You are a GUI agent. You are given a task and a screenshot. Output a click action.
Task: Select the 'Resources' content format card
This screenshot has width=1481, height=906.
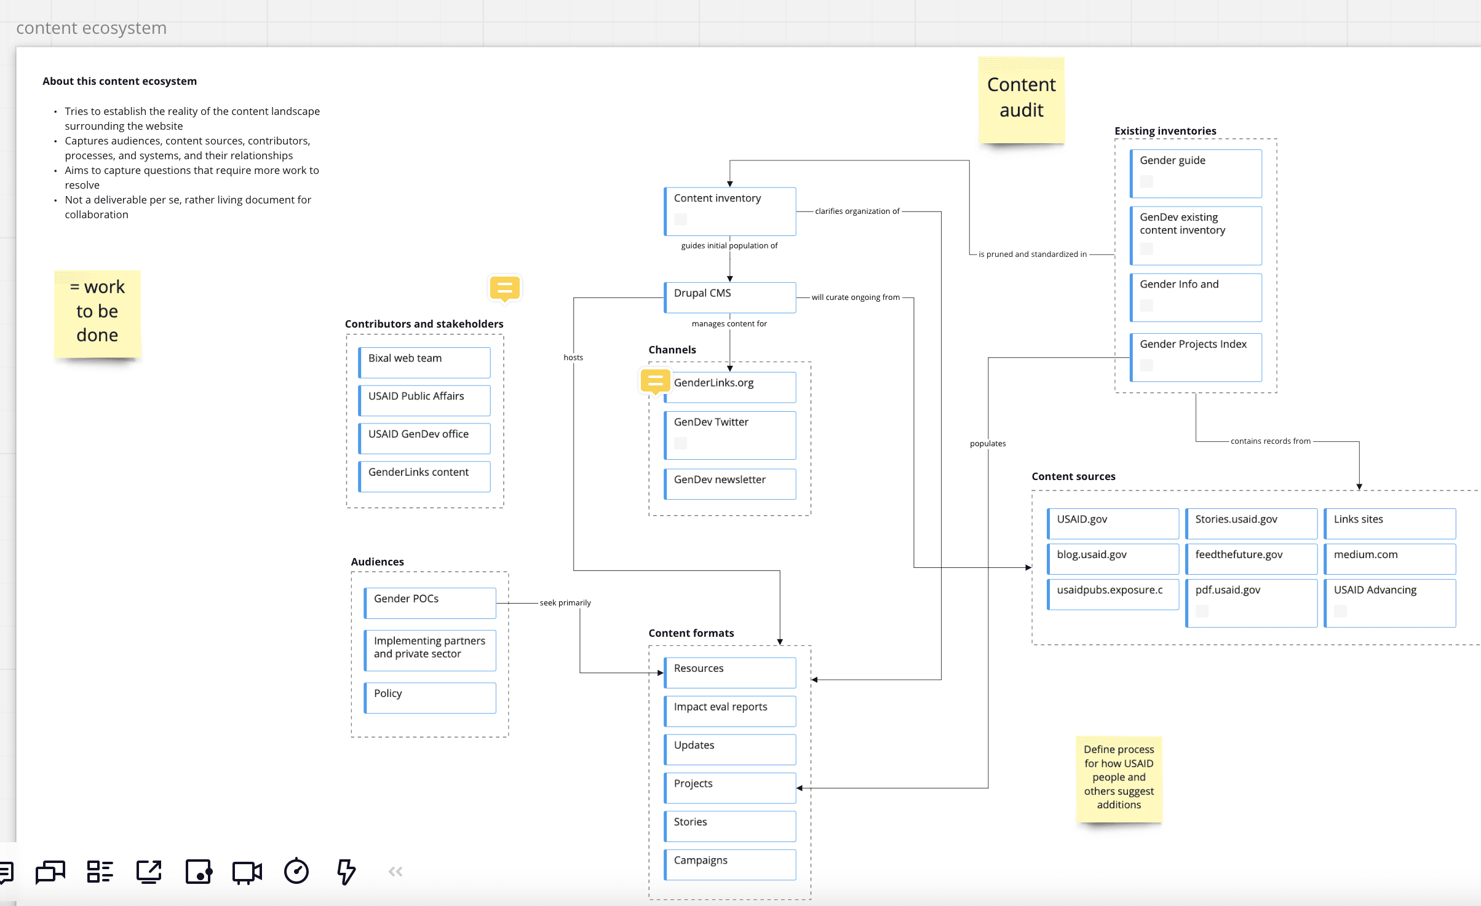coord(730,673)
